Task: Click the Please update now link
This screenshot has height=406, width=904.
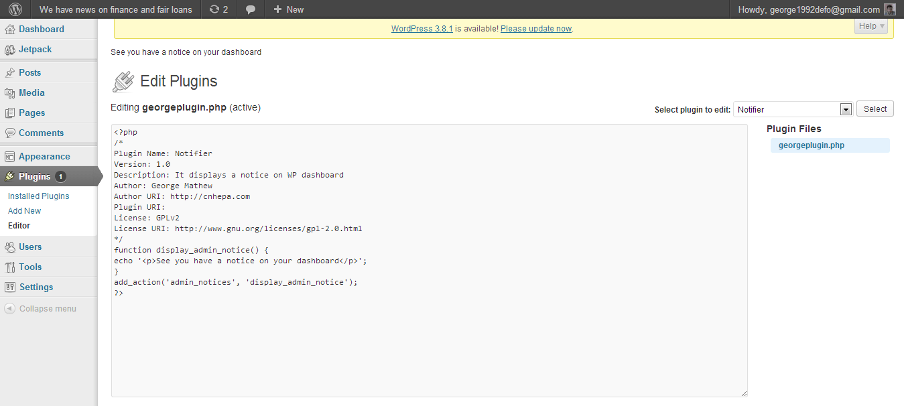Action: (535, 28)
